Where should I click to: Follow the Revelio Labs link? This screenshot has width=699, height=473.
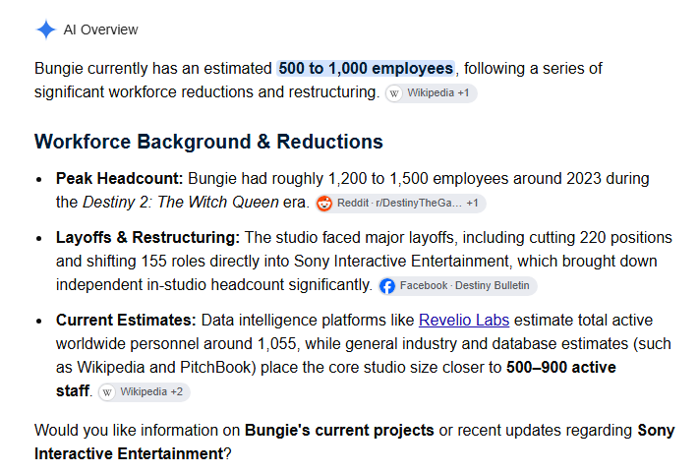[x=464, y=321]
